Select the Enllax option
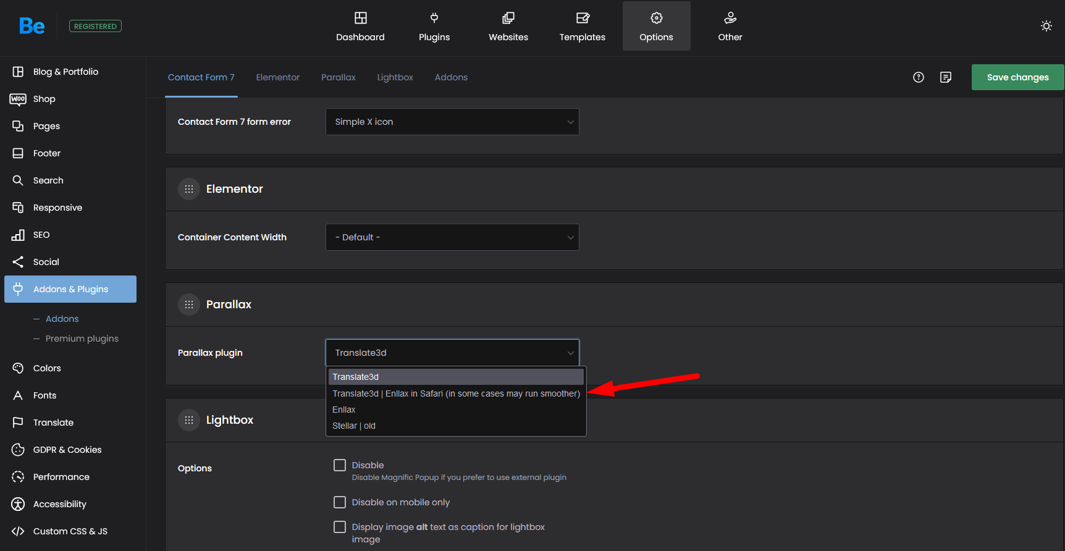 [456, 410]
